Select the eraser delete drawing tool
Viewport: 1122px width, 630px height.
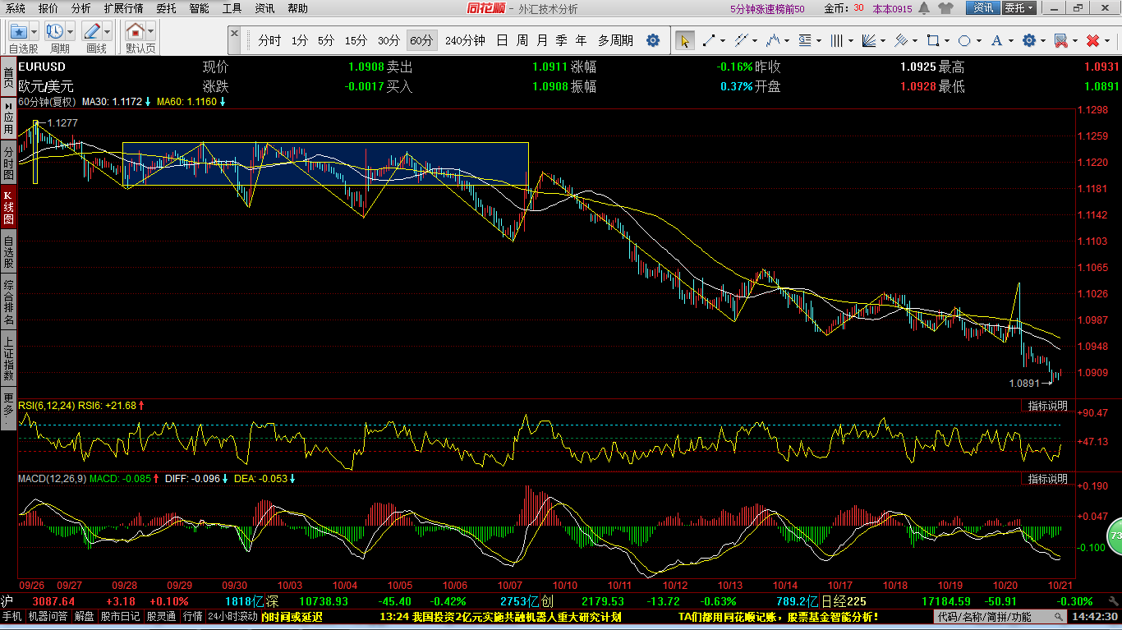coord(1060,40)
